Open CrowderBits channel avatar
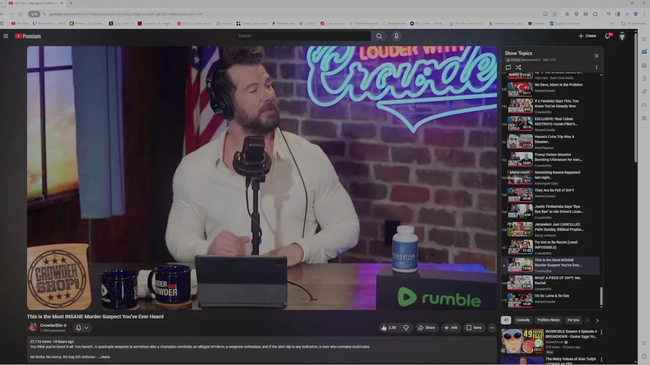 tap(32, 327)
